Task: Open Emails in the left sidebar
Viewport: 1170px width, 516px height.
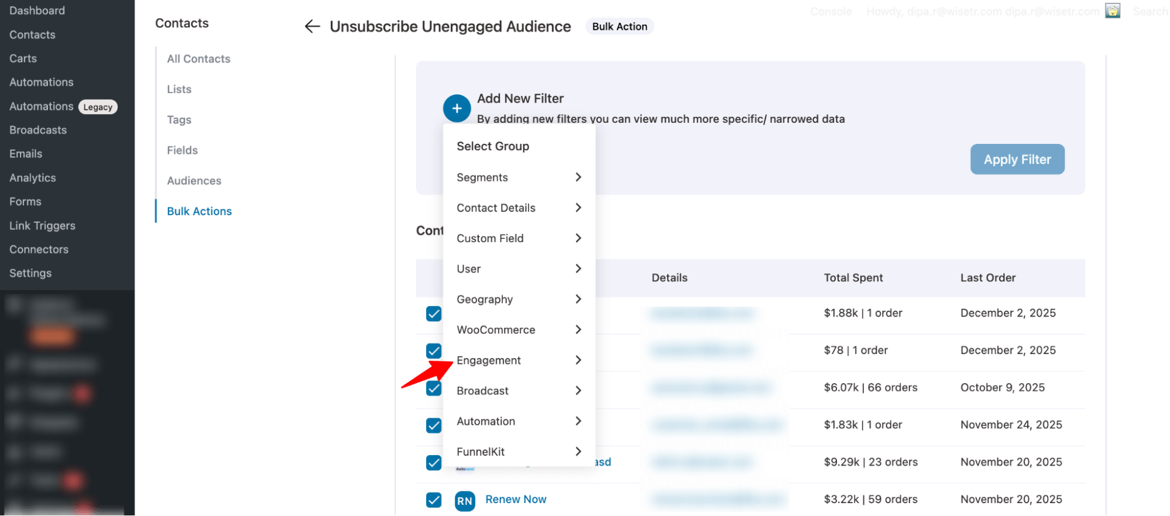Action: coord(26,154)
